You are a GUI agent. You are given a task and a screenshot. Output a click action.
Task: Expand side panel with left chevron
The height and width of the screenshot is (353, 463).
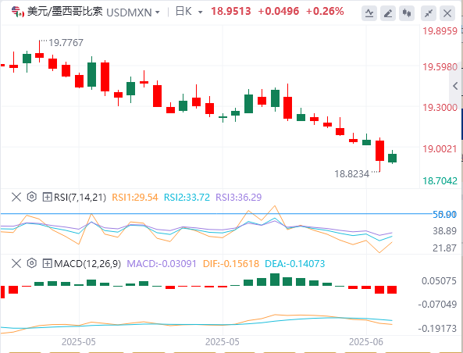pyautogui.click(x=455, y=86)
